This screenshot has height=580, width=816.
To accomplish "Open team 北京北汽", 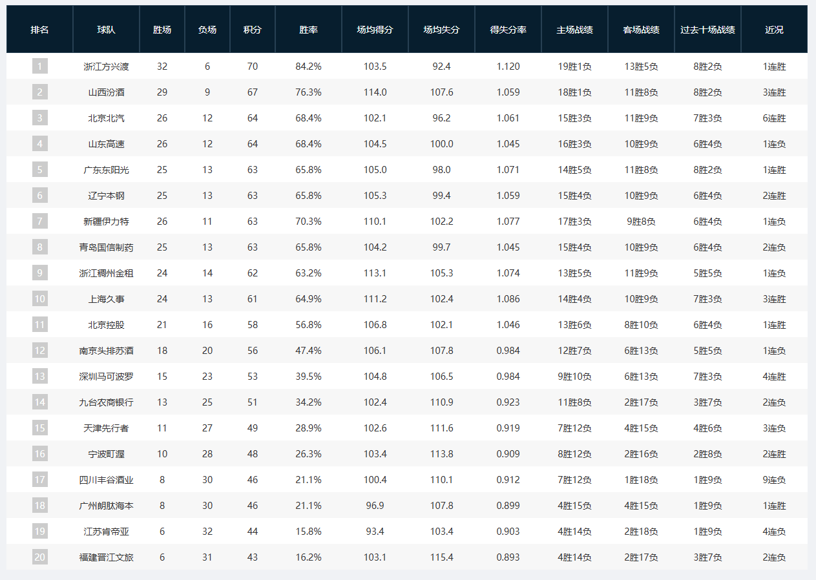I will pos(106,118).
